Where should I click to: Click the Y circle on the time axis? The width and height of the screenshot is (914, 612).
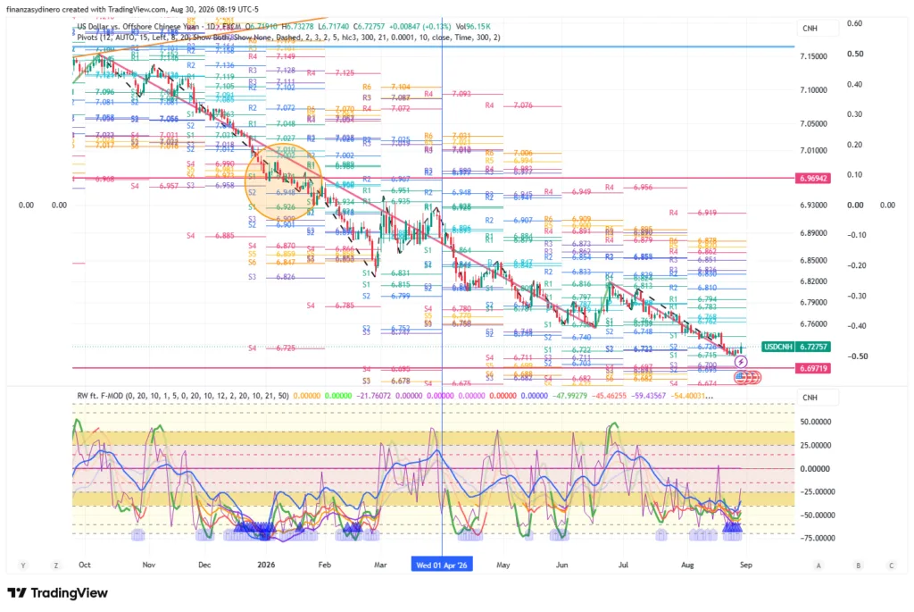[23, 566]
